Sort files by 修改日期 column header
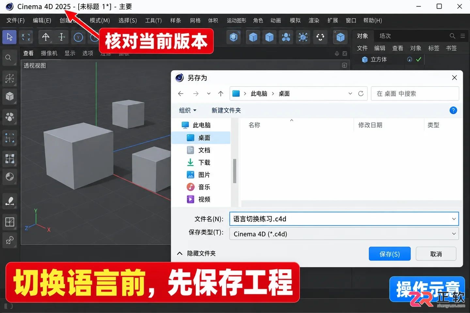This screenshot has width=470, height=313. click(370, 125)
